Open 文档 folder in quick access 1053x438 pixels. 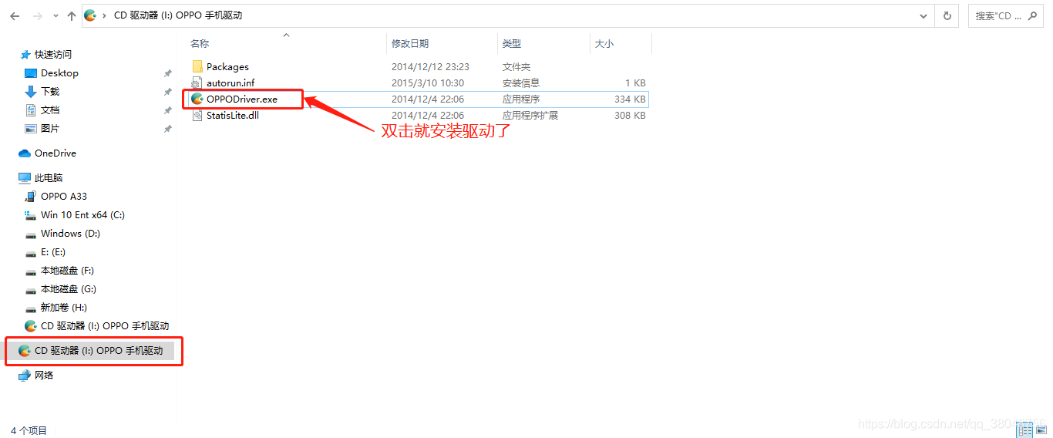click(x=50, y=110)
